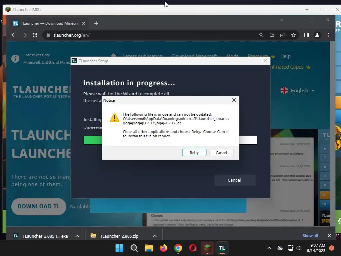Open the network icon in tray
341x256 pixels.
pyautogui.click(x=290, y=248)
